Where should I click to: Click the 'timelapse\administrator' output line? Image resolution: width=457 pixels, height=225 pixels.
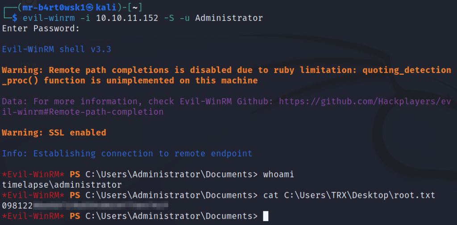(x=62, y=185)
